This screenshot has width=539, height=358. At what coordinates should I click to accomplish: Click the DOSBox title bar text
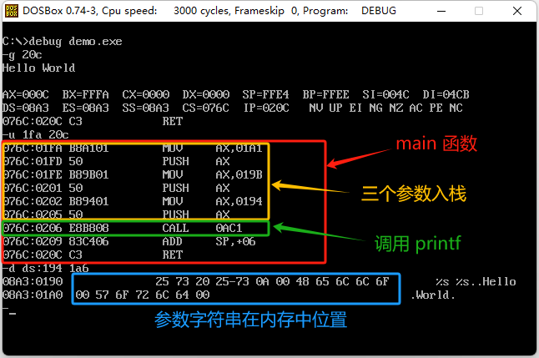coord(209,11)
